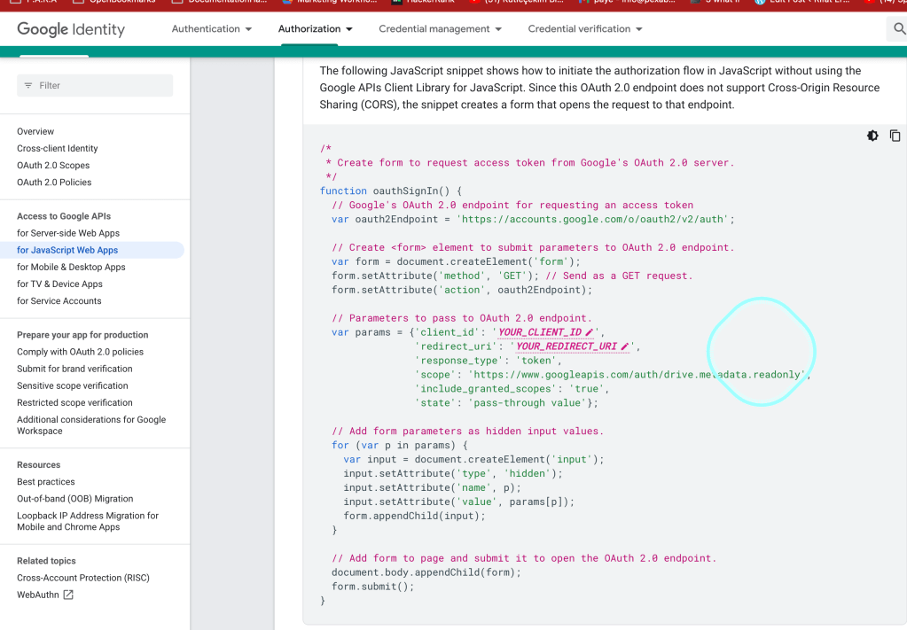Click pencil icon next to YOUR_CLIENT_ID
This screenshot has height=630, width=907.
point(589,332)
